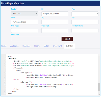Click the opening <form> tag on line 1
This screenshot has width=101, height=97.
9,56
